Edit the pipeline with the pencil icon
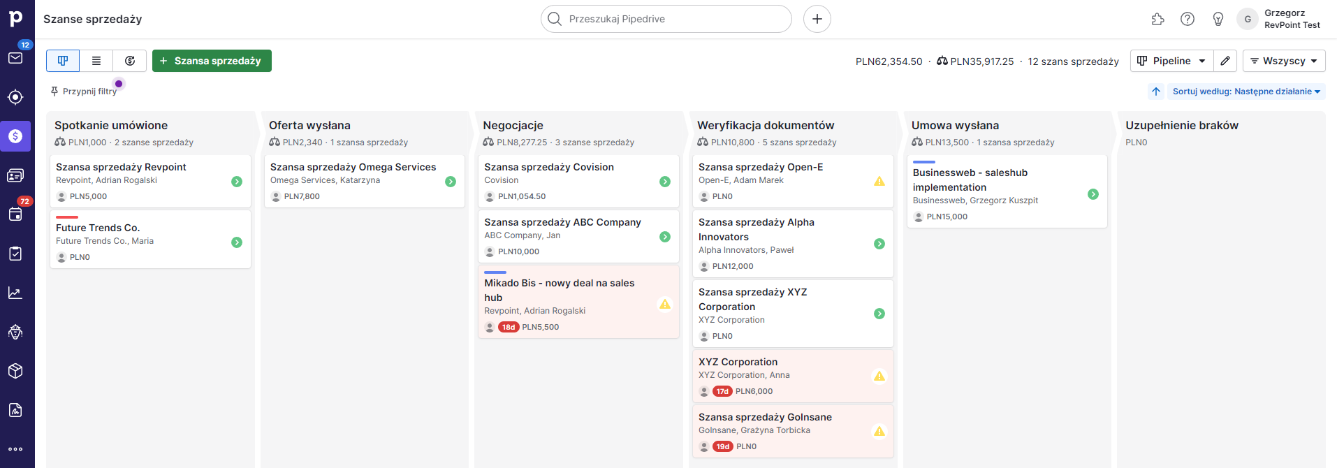Viewport: 1337px width, 468px height. click(1225, 61)
